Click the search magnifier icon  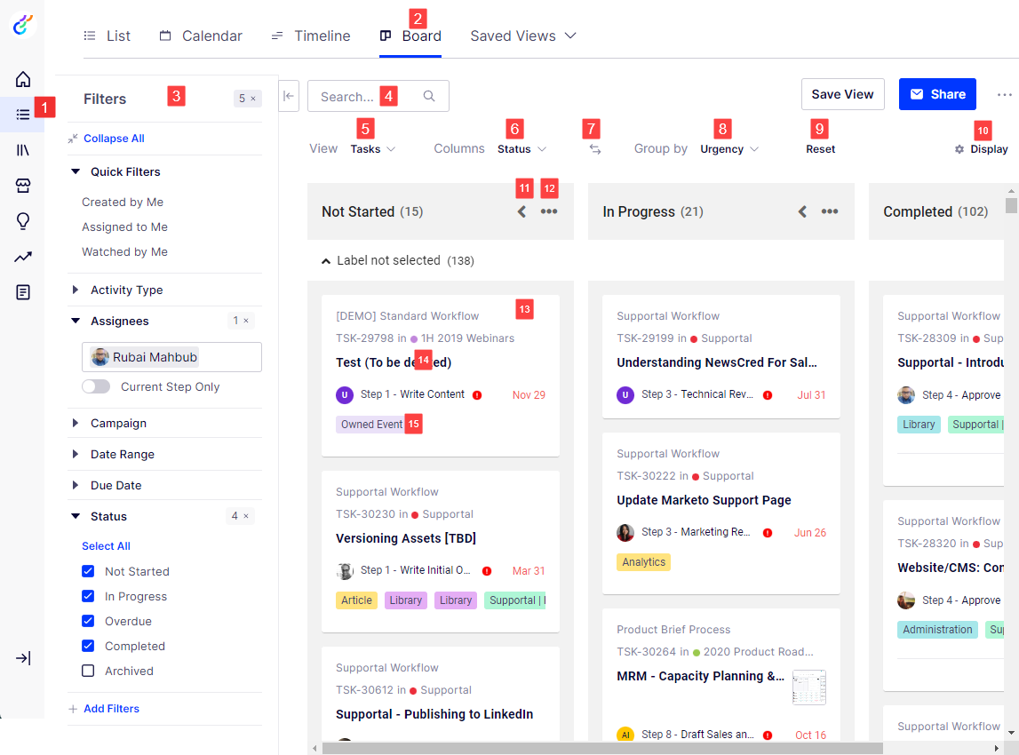[429, 96]
